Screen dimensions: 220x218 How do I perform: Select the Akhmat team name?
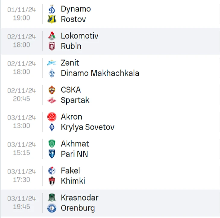pyautogui.click(x=75, y=144)
